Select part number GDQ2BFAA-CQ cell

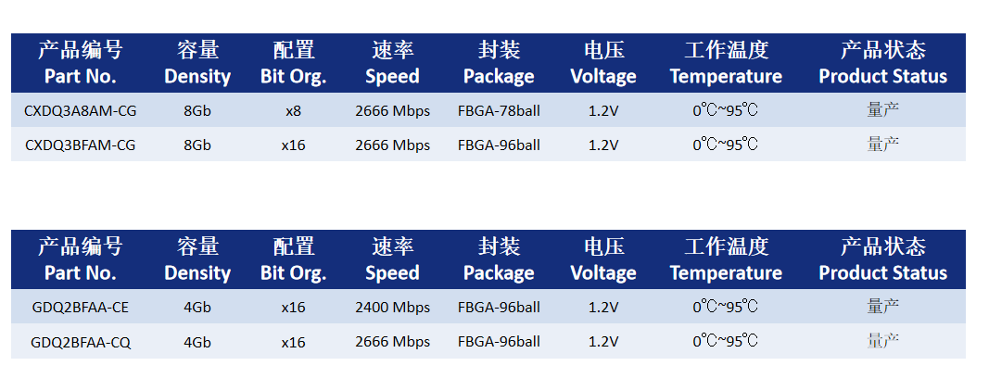coord(80,343)
